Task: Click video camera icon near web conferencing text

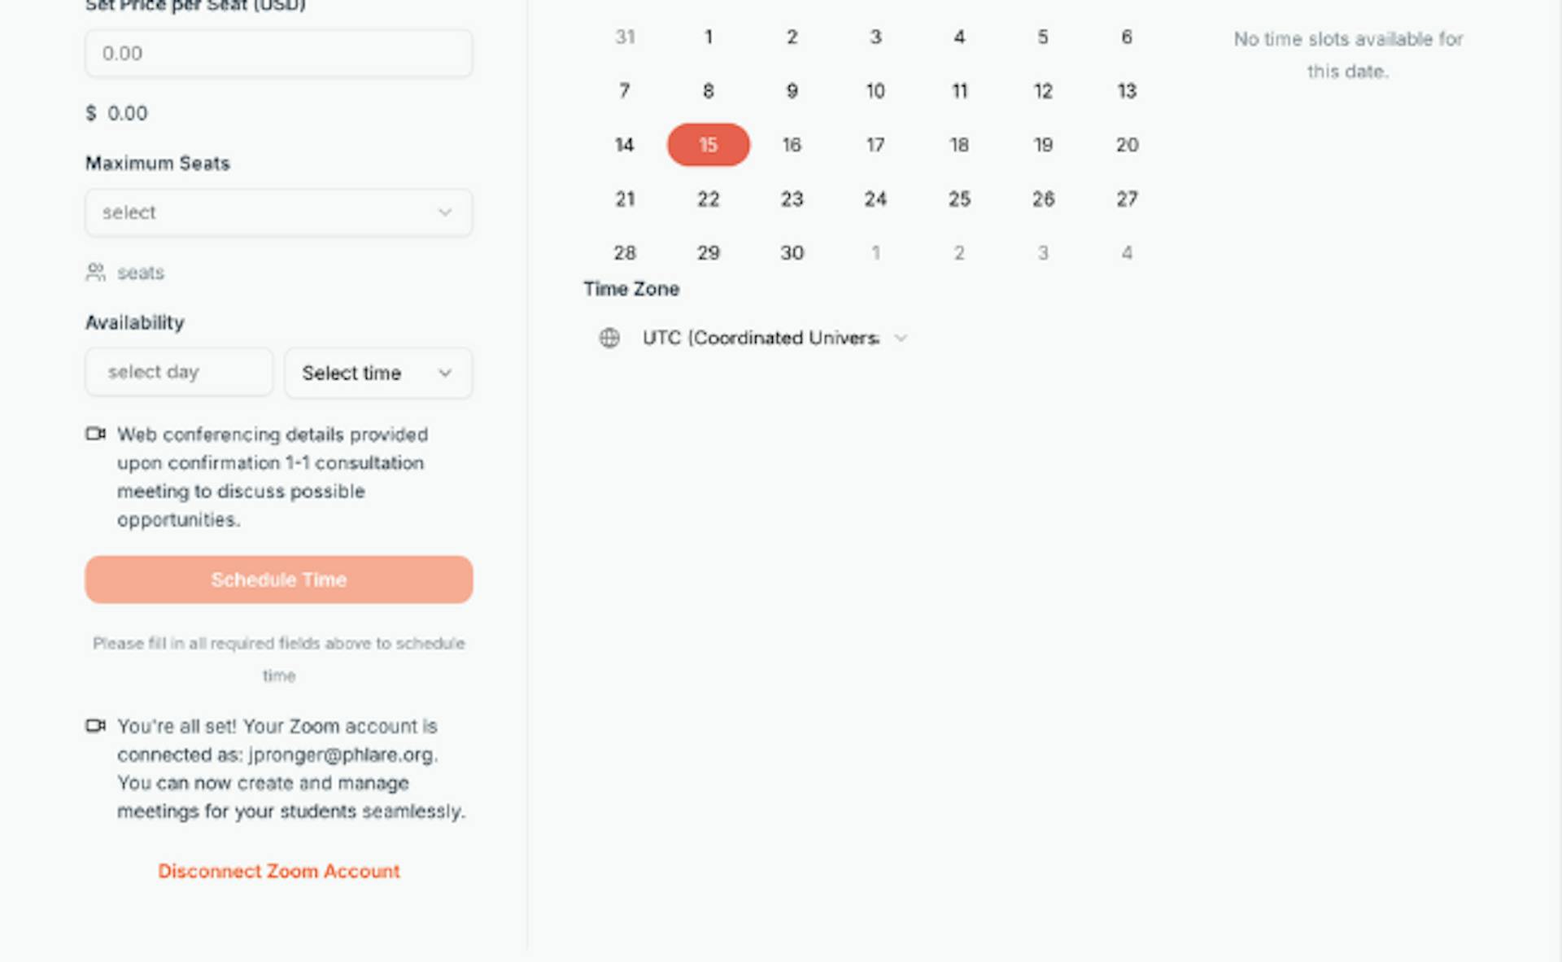Action: pos(96,434)
